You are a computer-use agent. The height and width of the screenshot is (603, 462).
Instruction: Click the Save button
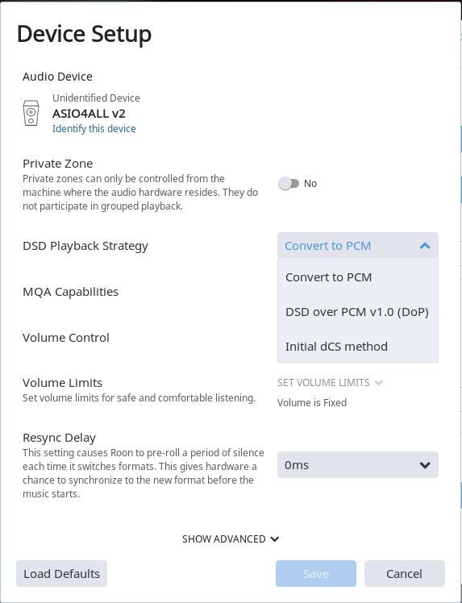pyautogui.click(x=316, y=574)
